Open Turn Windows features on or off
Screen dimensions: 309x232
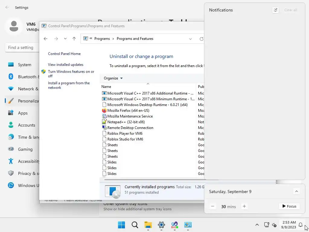71,74
